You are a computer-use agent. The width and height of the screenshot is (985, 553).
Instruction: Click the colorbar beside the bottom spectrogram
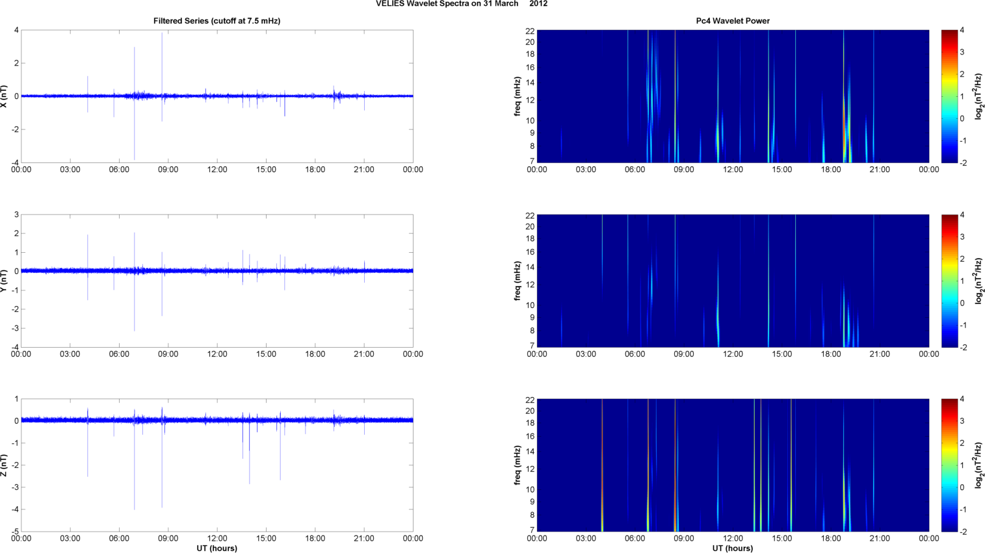[949, 465]
